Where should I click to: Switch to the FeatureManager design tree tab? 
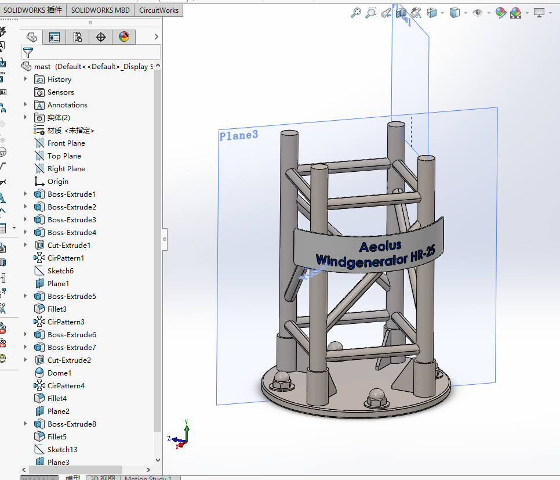click(x=31, y=37)
